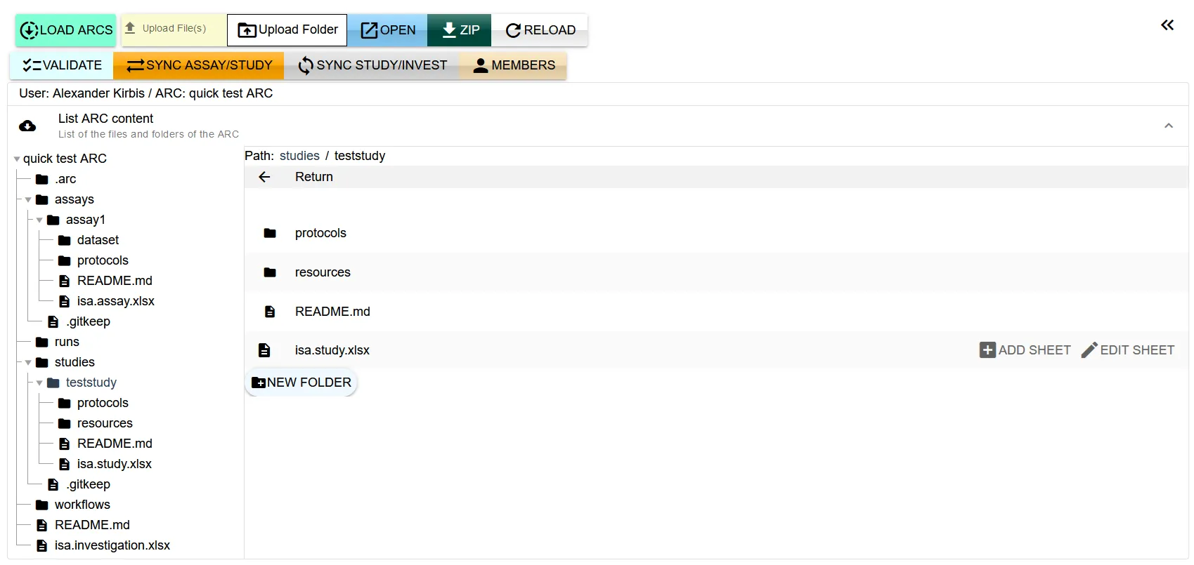Screen dimensions: 1194x565
Task: Collapse the assays tree node
Action: (x=28, y=200)
